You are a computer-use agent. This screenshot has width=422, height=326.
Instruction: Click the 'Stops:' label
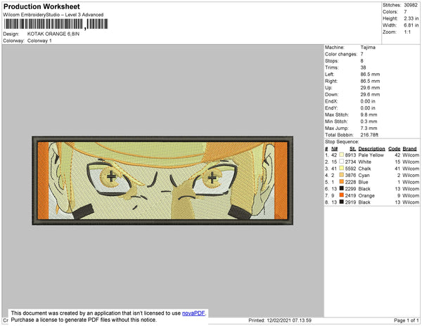331,60
